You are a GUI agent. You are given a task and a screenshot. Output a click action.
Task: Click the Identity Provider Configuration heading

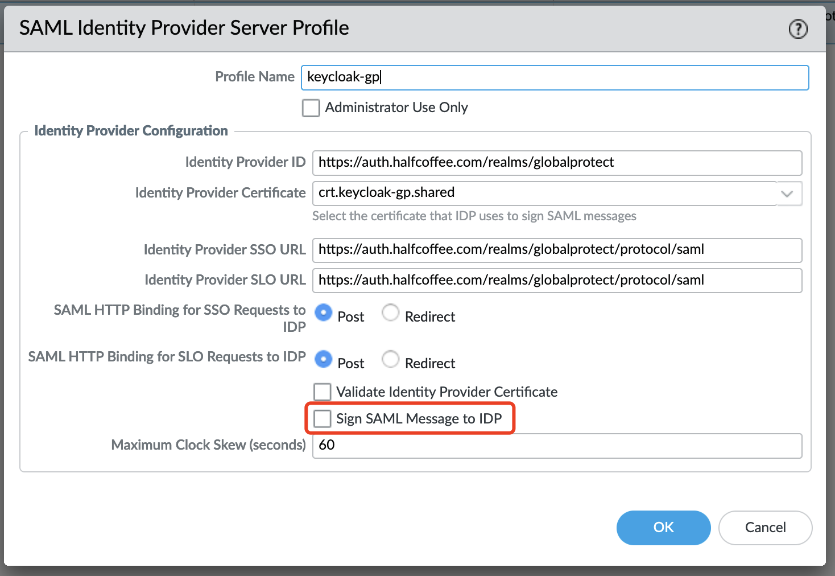coord(131,131)
